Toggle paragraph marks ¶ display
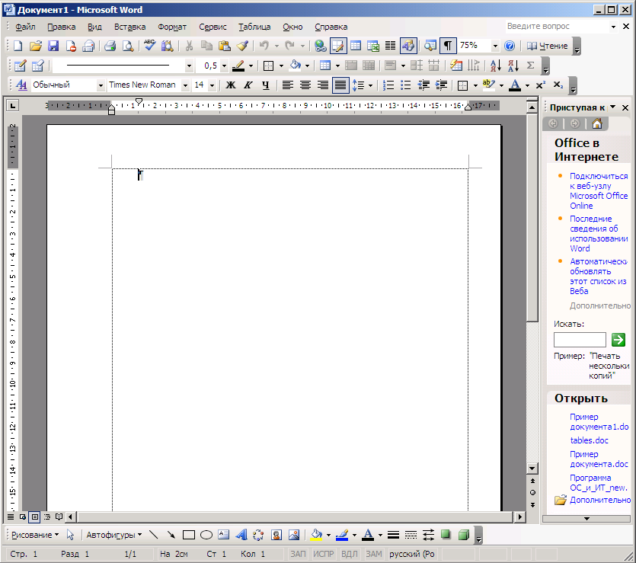636x563 pixels. pyautogui.click(x=448, y=46)
